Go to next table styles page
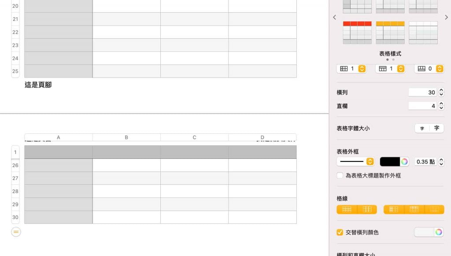The height and width of the screenshot is (256, 451). tap(446, 17)
